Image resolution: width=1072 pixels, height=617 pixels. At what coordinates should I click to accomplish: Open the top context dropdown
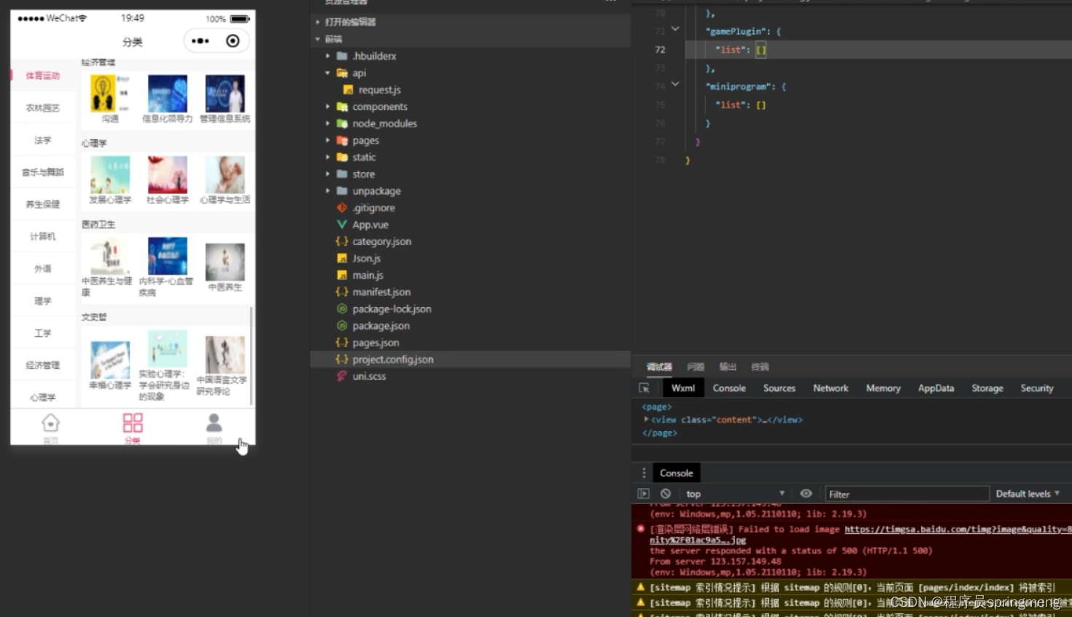point(734,494)
